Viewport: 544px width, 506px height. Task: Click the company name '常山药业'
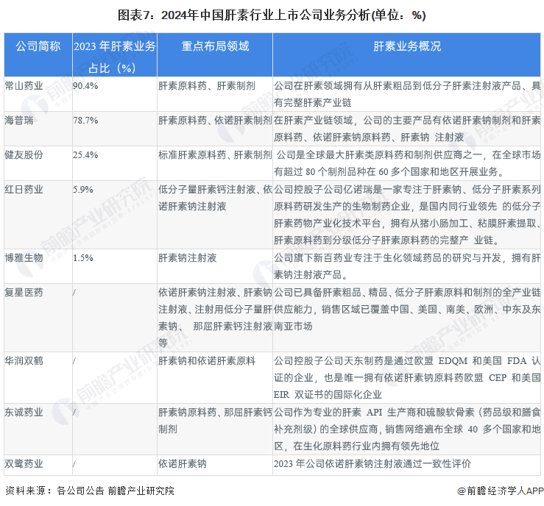[24, 85]
